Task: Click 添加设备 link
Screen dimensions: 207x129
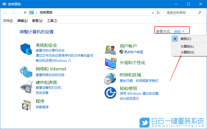Action: tap(42, 93)
